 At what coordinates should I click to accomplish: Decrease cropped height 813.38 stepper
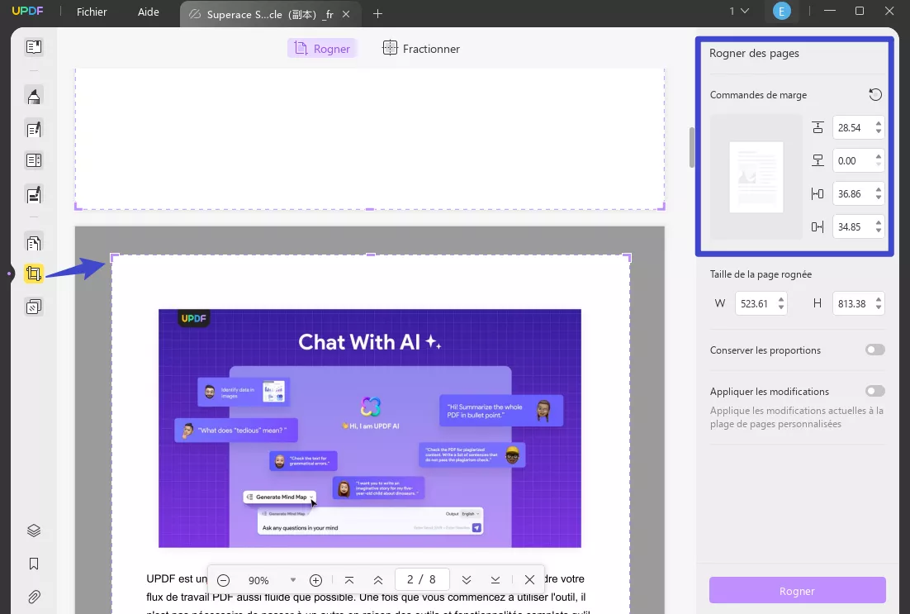point(878,307)
